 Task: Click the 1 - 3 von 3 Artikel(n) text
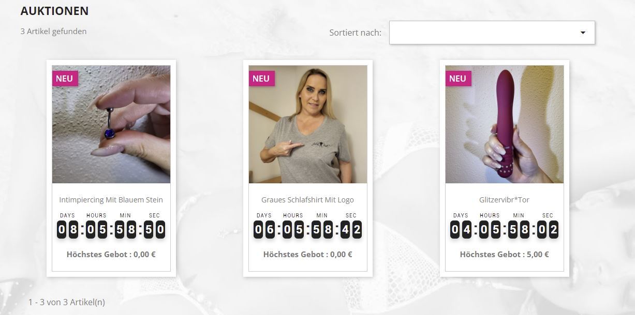67,302
